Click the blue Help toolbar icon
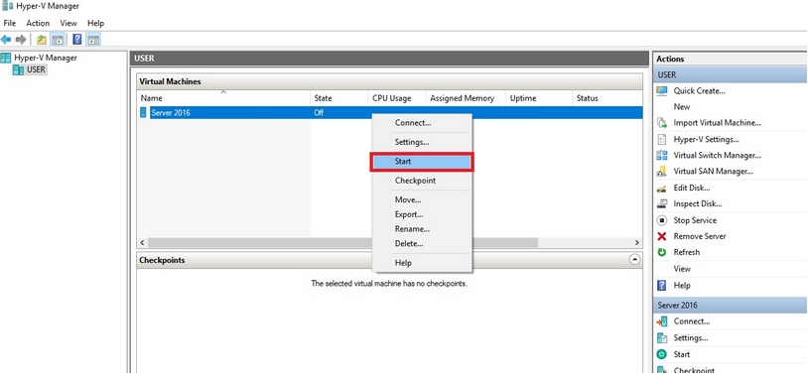 pyautogui.click(x=76, y=39)
